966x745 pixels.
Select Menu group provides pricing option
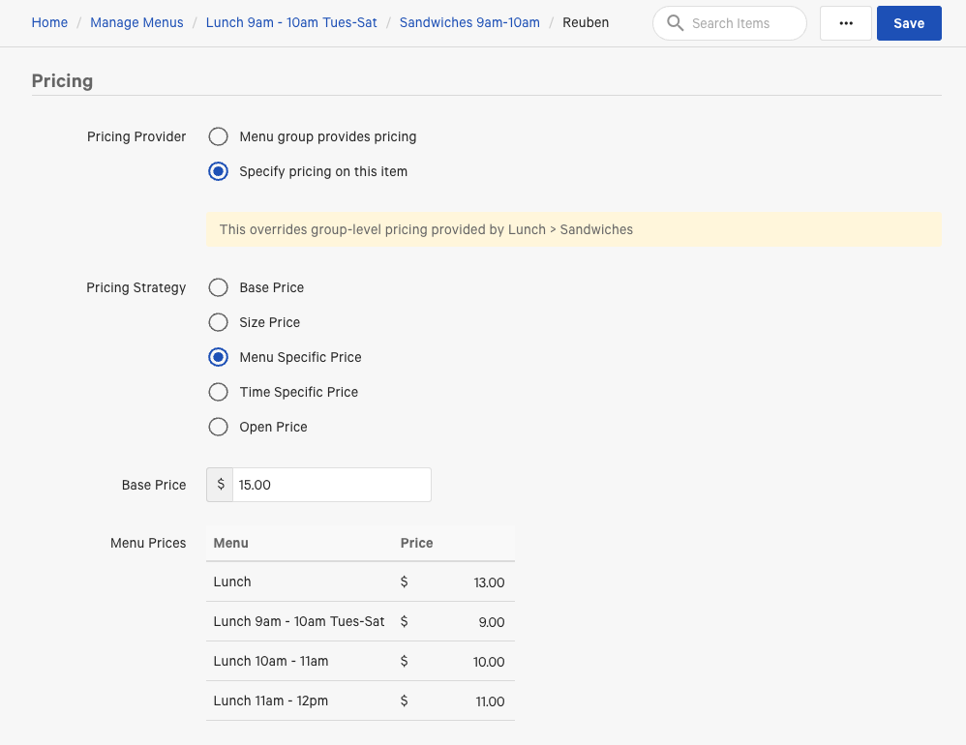click(219, 136)
